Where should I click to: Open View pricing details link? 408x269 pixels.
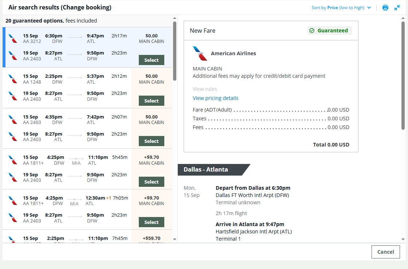pos(215,98)
